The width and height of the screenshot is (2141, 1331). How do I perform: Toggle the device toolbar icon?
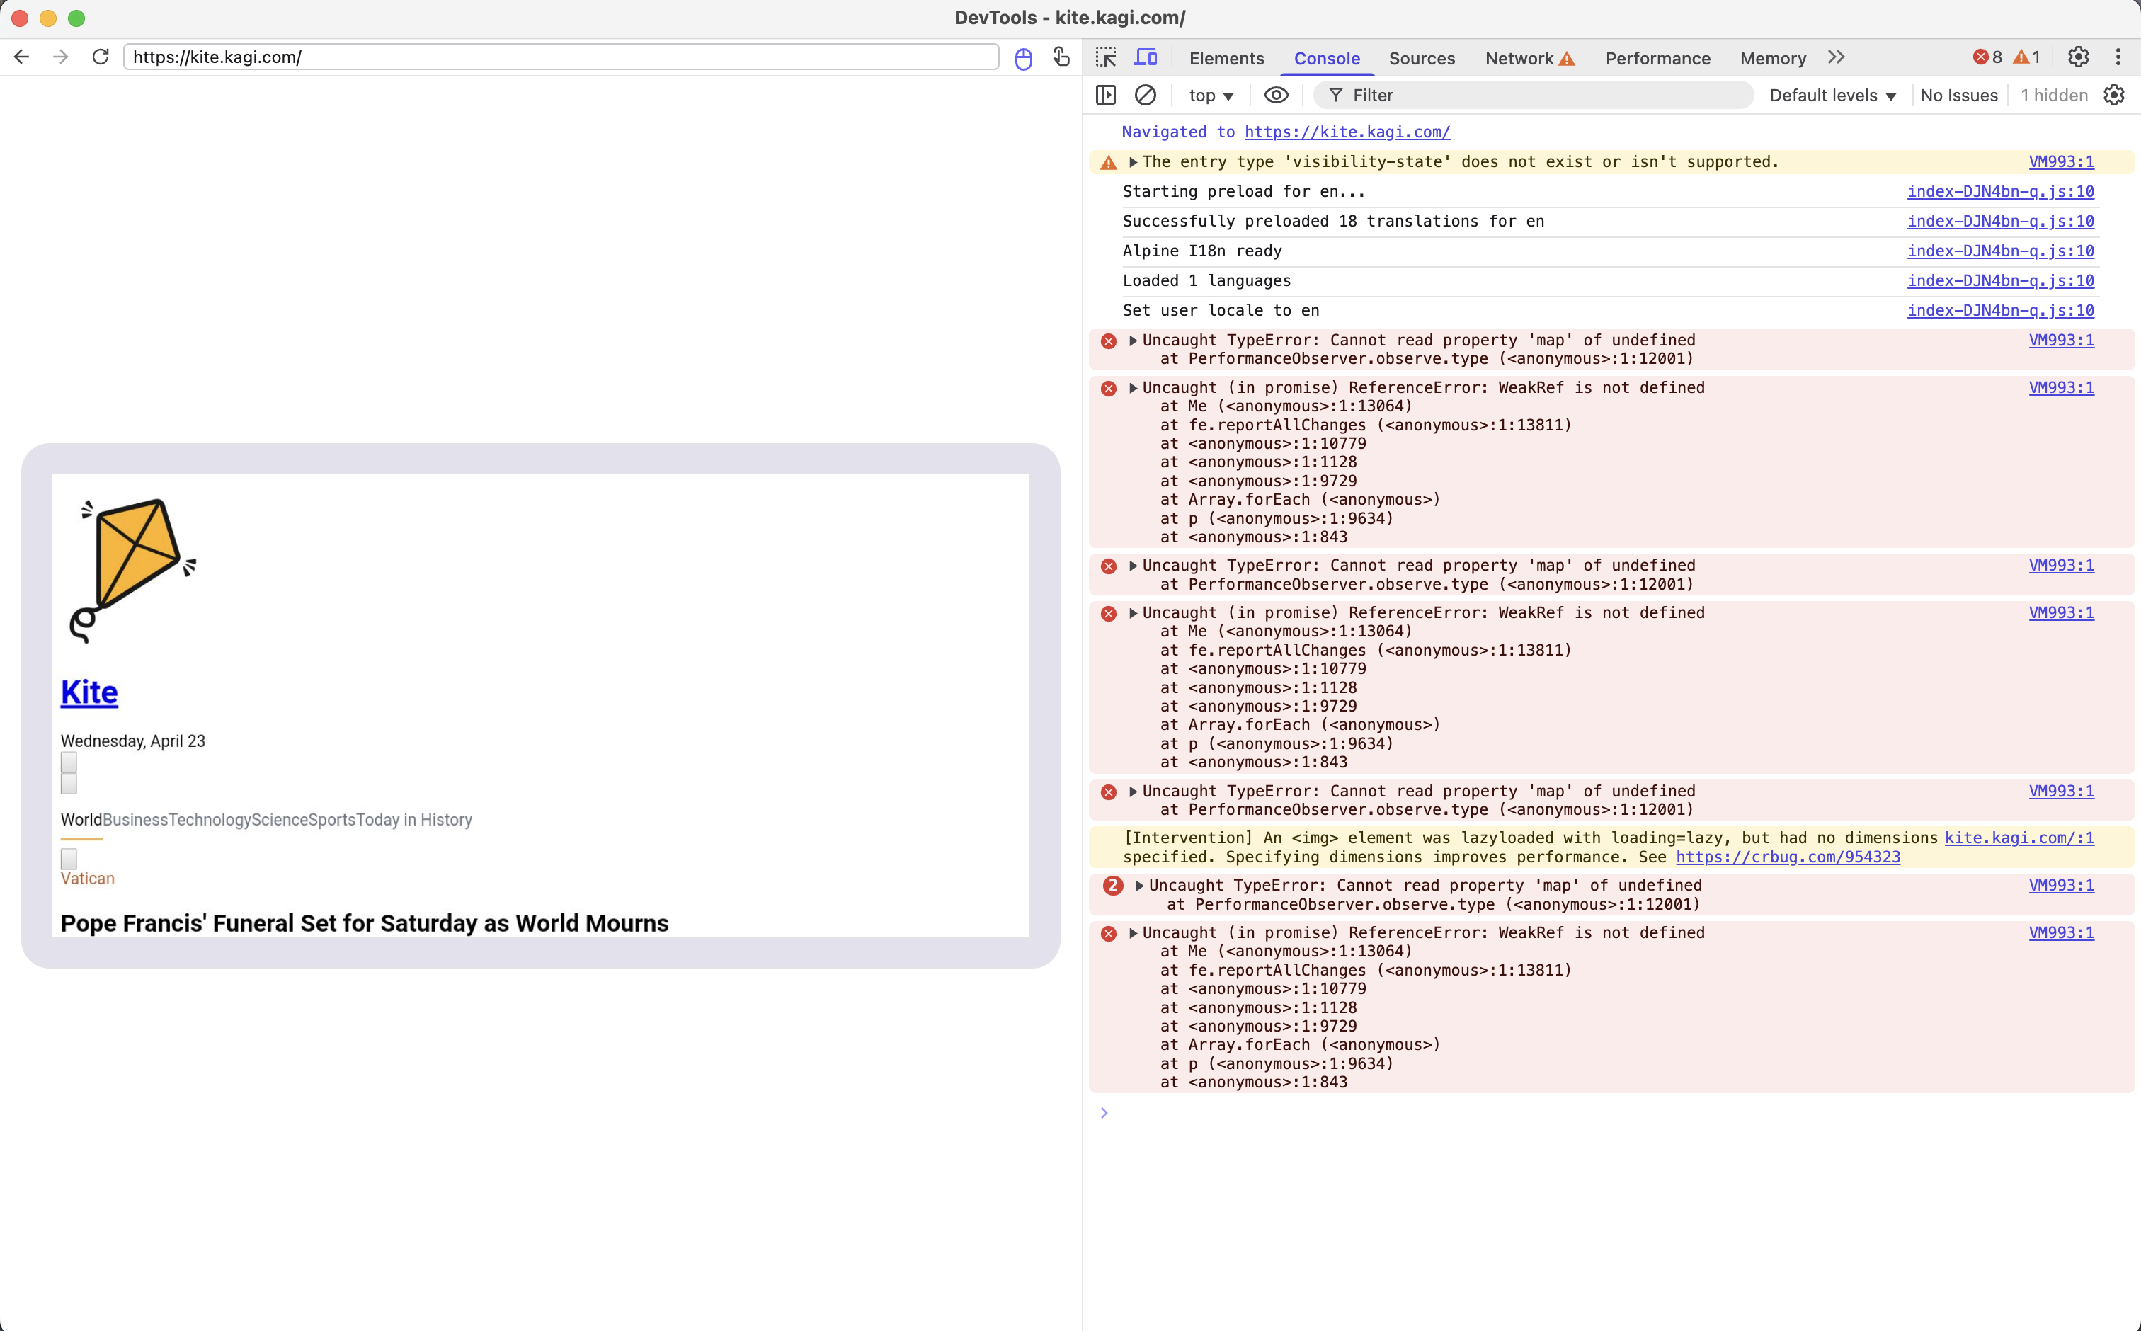(x=1146, y=58)
